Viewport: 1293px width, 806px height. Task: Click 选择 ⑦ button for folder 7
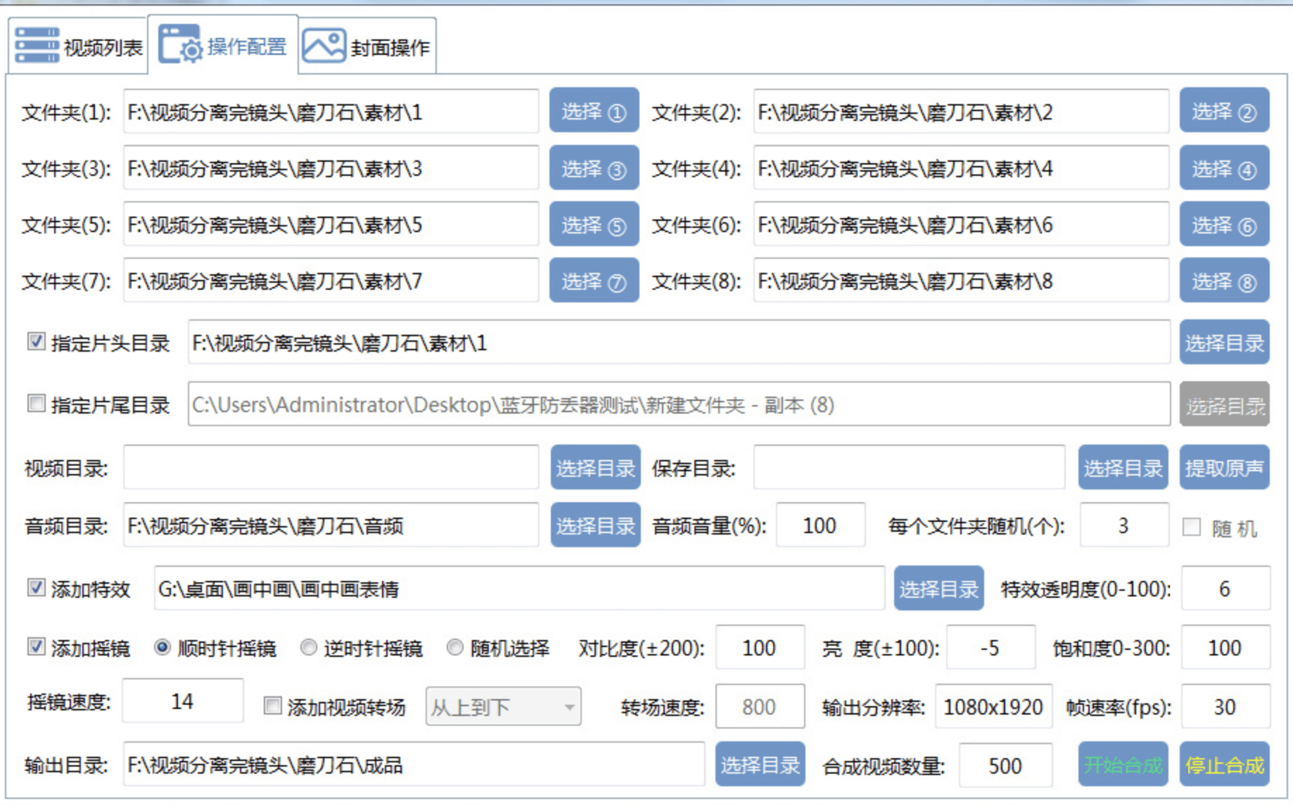[x=594, y=281]
